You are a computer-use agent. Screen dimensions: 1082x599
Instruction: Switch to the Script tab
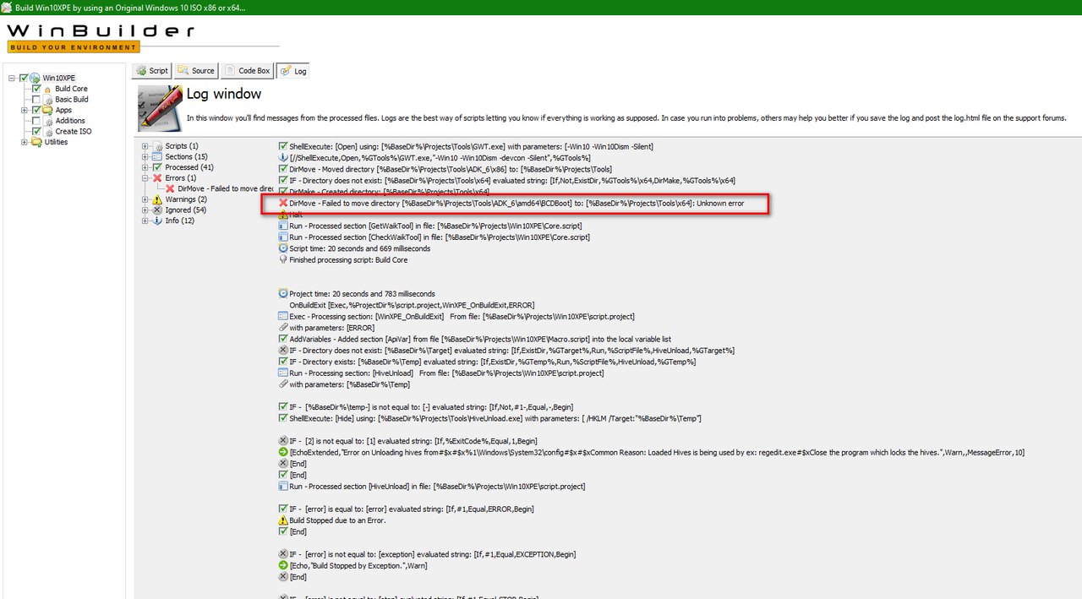pos(152,71)
